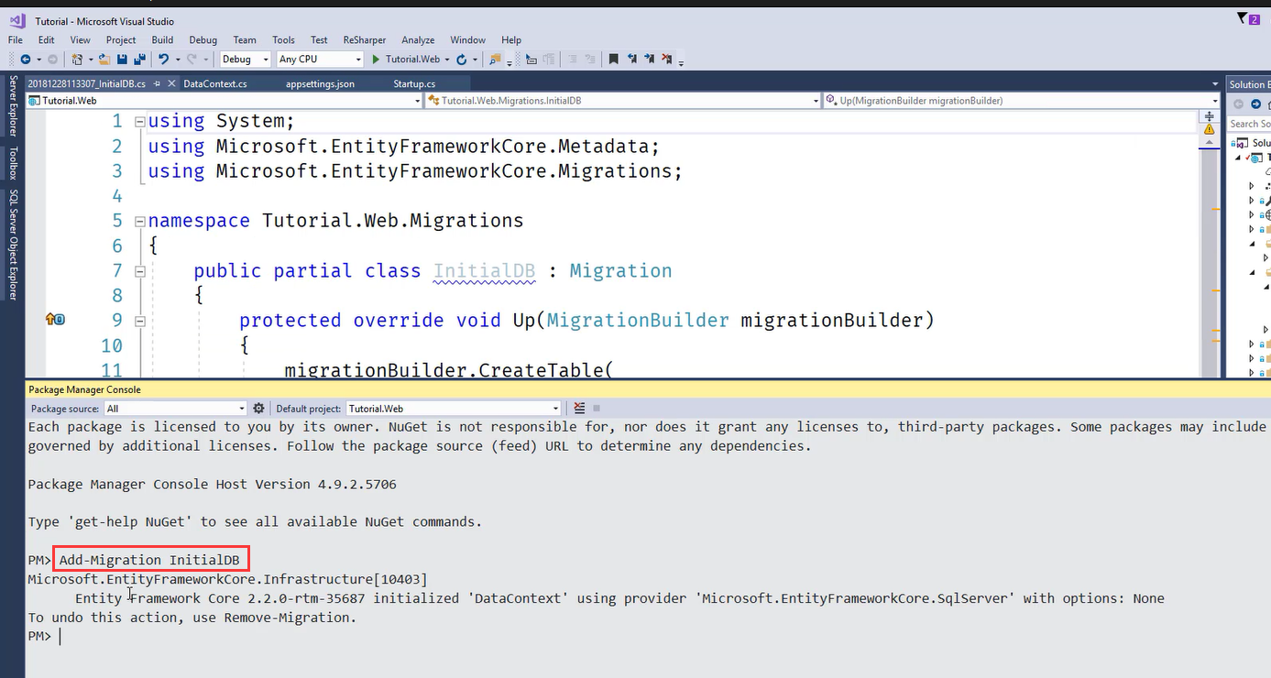
Task: Collapse the InitialDB class on line 7
Action: click(139, 271)
